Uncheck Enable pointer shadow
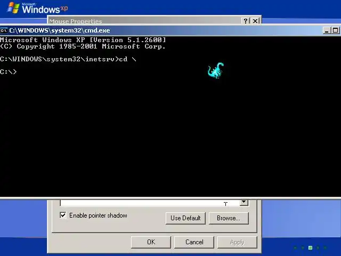The width and height of the screenshot is (341, 256). [x=63, y=215]
